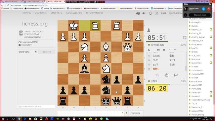Flip the board icon
The height and width of the screenshot is (121, 215).
pyautogui.click(x=149, y=50)
